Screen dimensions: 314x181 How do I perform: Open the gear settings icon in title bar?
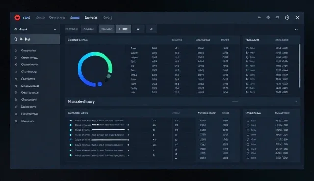[287, 18]
